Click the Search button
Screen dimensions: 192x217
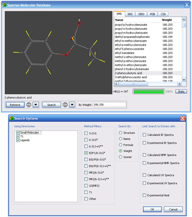click(x=51, y=105)
